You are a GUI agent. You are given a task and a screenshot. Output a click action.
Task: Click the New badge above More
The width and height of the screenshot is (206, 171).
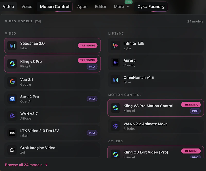click(x=128, y=2)
